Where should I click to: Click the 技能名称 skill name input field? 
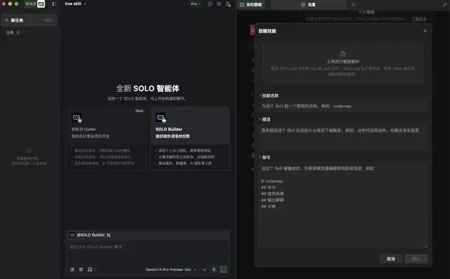(x=343, y=106)
